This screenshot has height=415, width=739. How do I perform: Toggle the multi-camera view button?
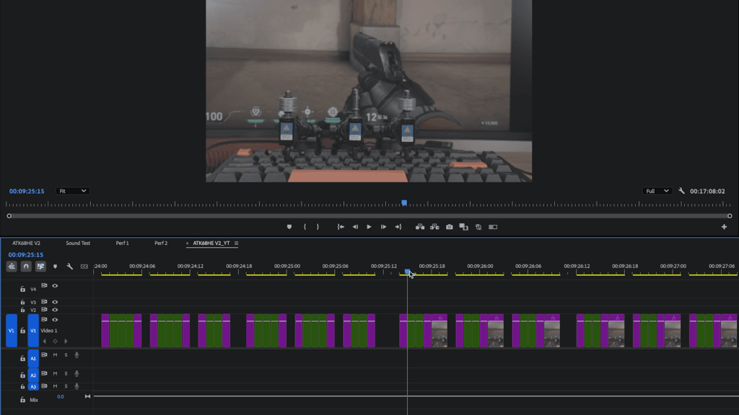[x=493, y=227]
